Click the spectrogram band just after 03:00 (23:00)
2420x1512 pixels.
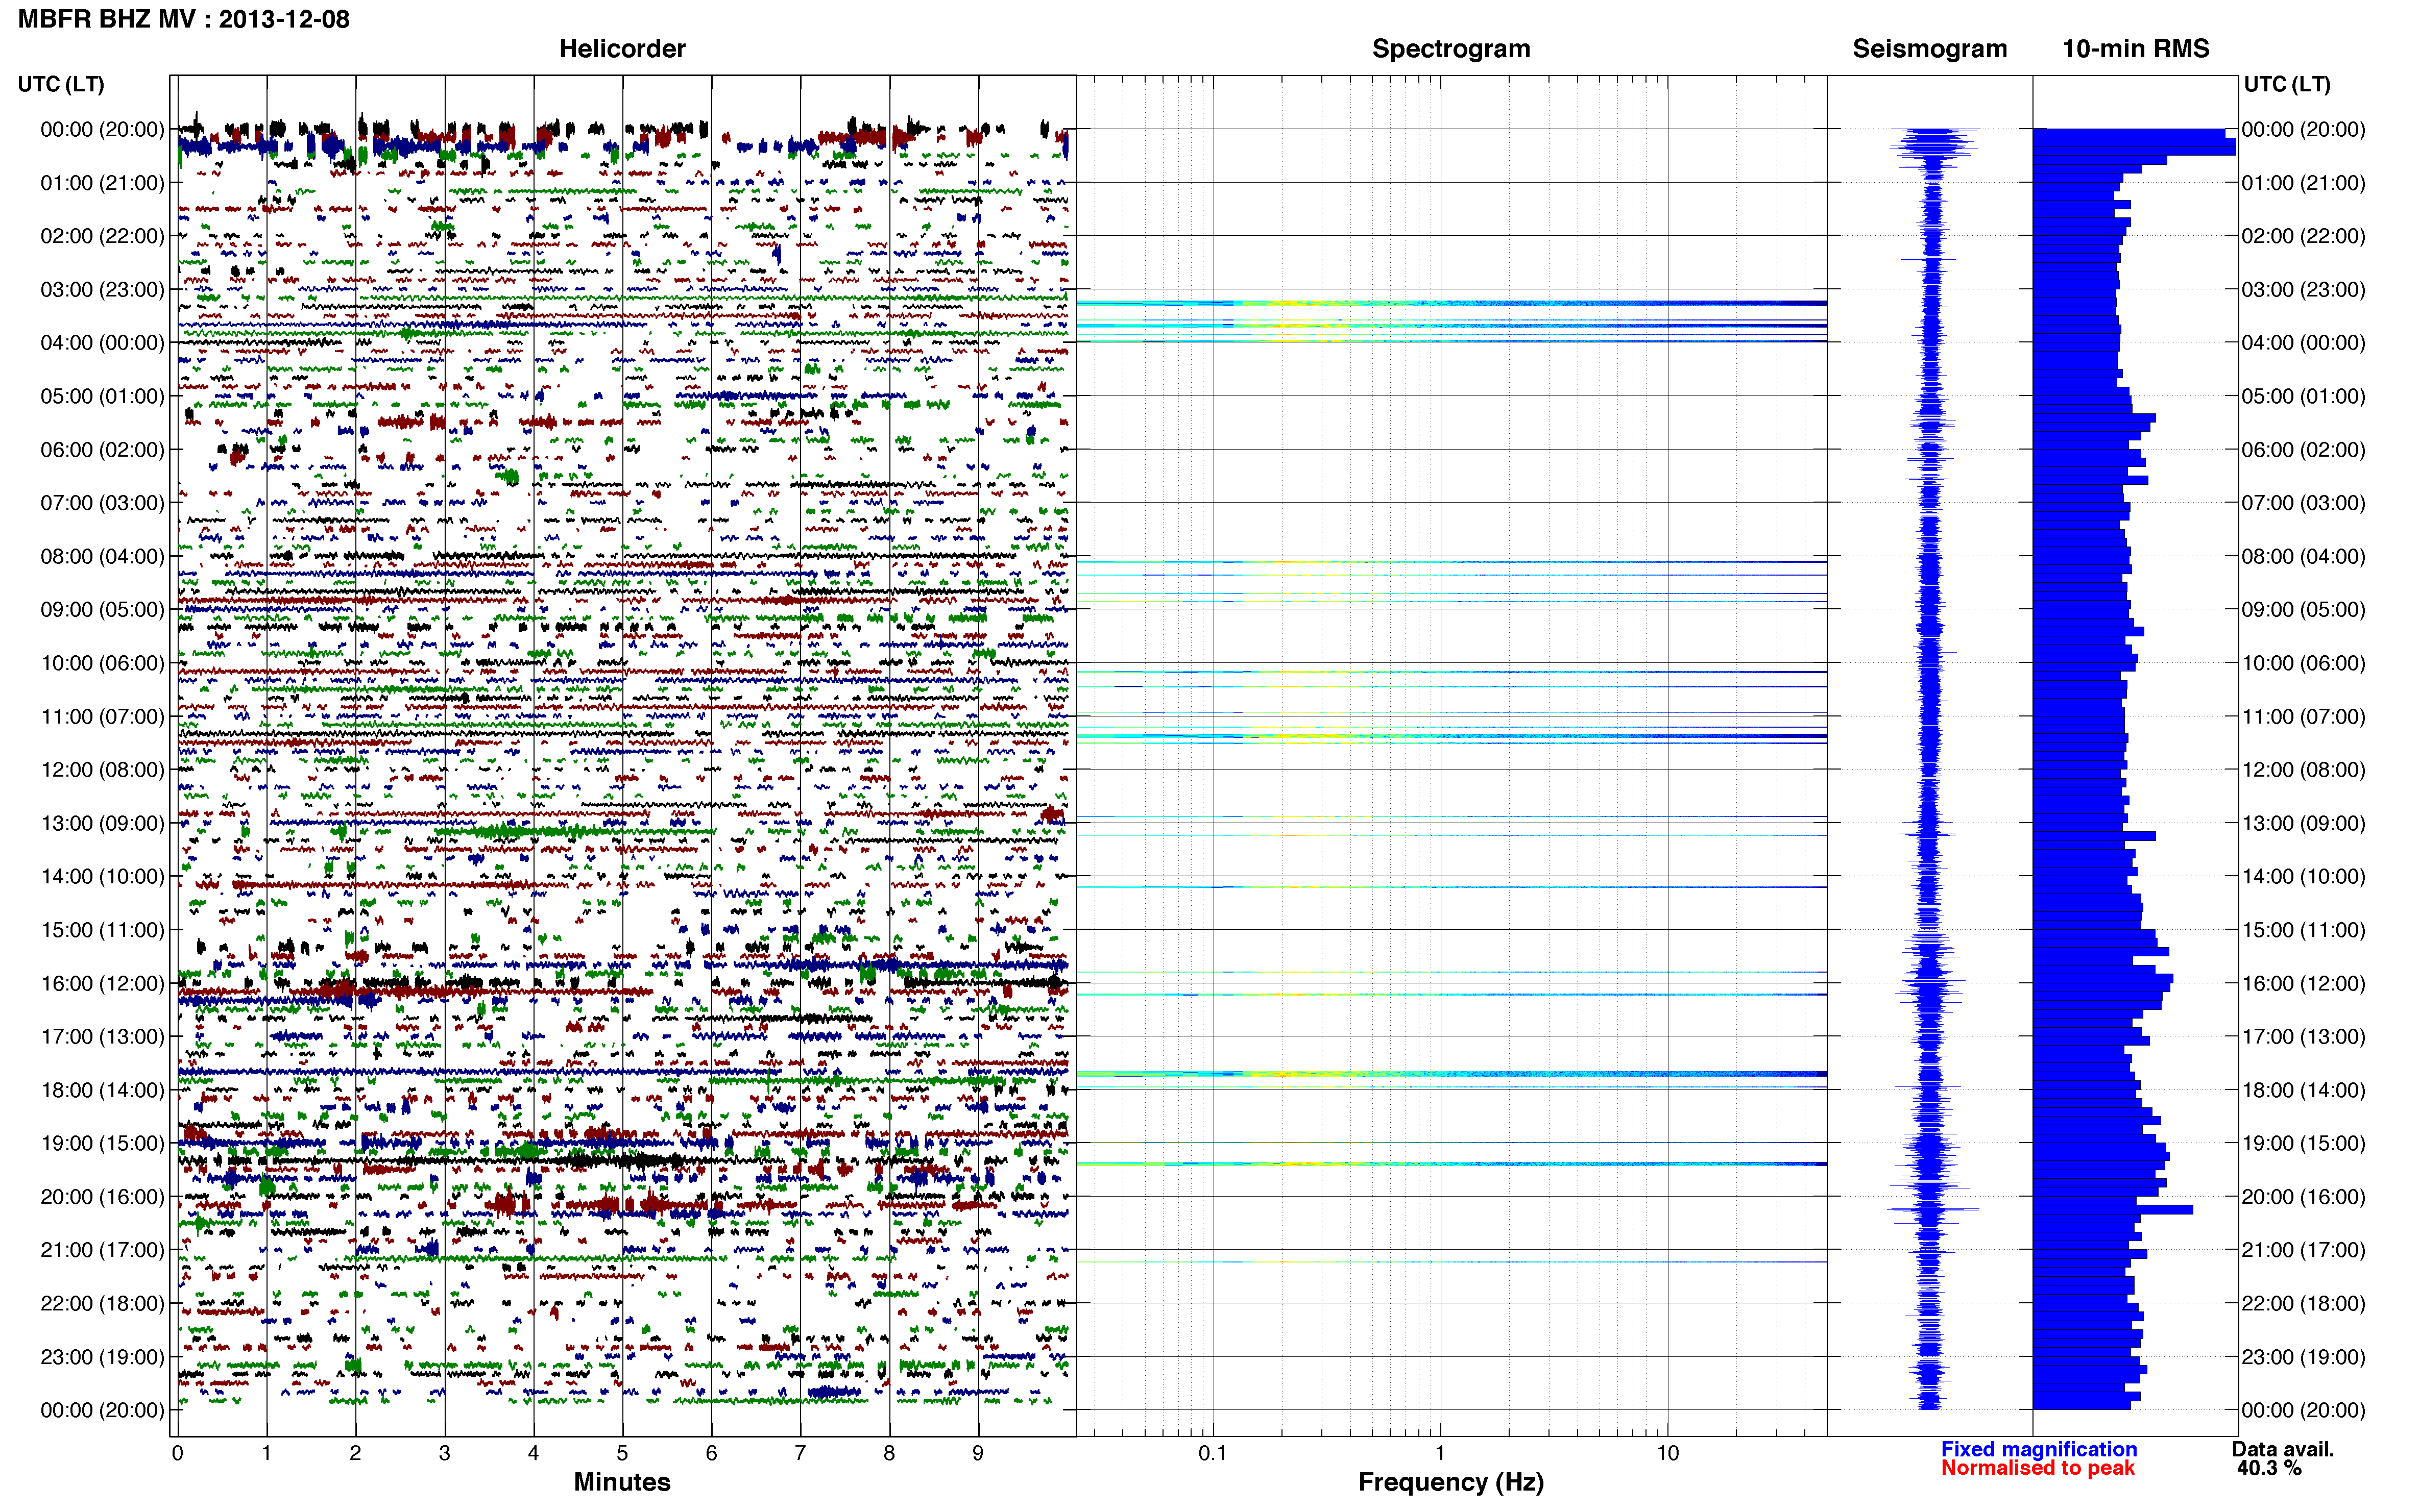pos(1450,303)
